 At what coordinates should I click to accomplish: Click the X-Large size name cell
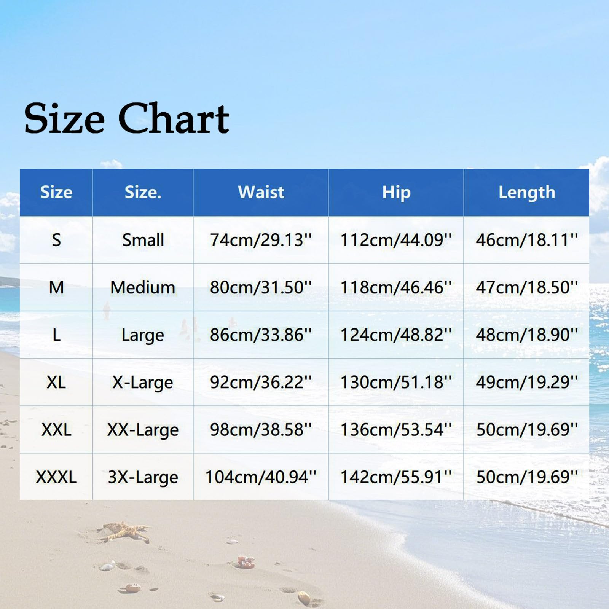click(x=144, y=383)
